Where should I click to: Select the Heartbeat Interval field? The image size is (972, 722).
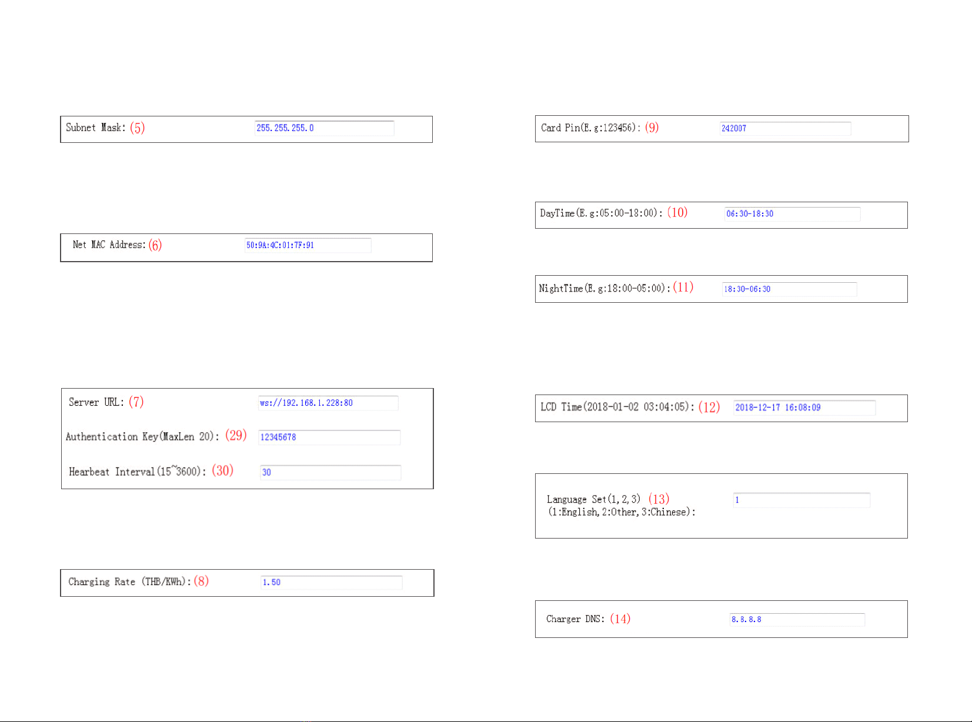tap(330, 473)
